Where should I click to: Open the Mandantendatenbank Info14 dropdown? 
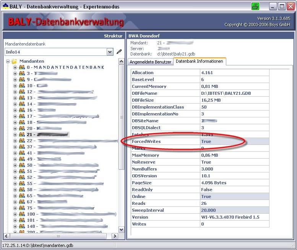110,52
